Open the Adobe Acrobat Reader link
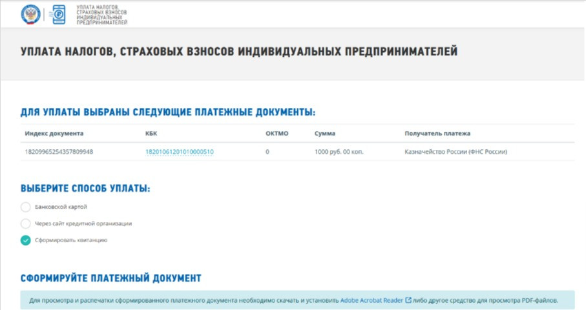586x310 pixels. point(371,300)
